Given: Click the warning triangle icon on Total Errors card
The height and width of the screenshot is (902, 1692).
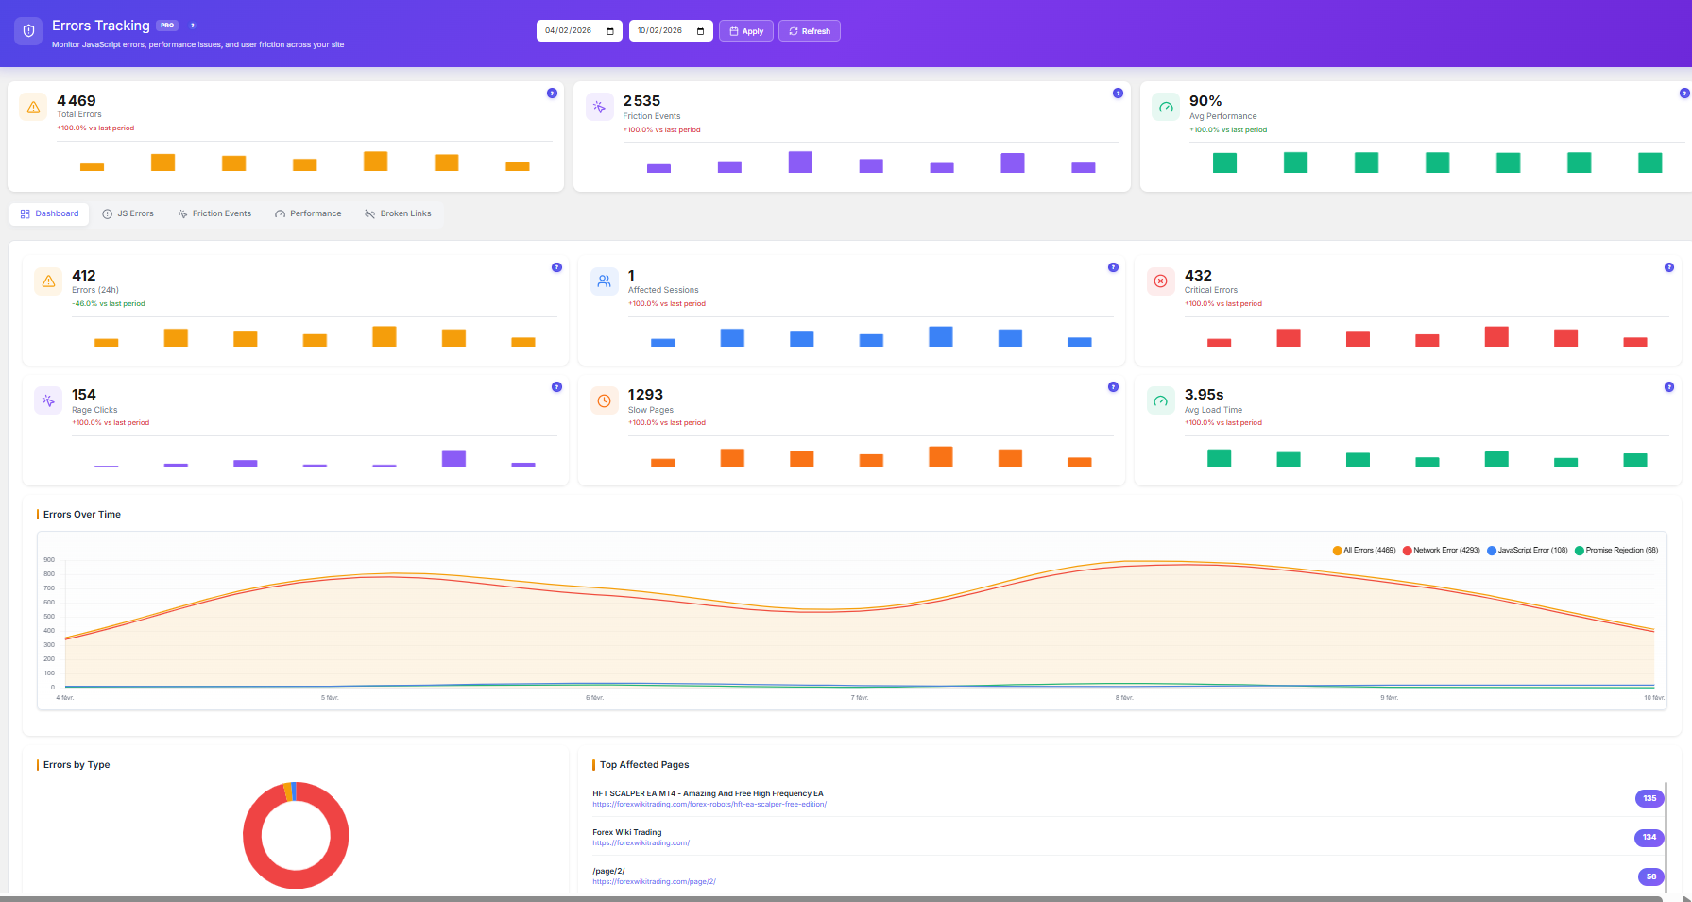Looking at the screenshot, I should coord(32,107).
